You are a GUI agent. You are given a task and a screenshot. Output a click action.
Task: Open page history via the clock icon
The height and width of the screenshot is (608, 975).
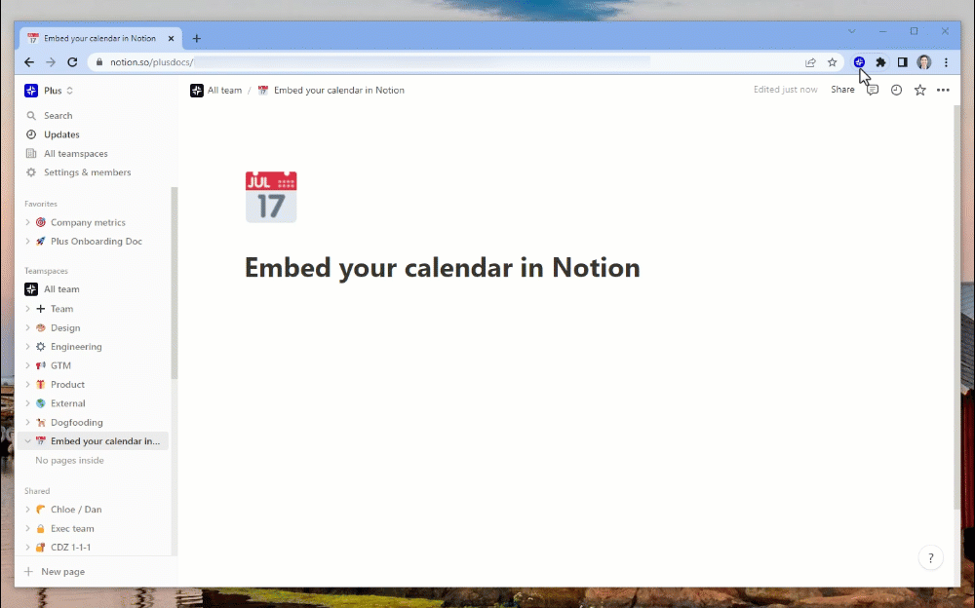tap(895, 89)
